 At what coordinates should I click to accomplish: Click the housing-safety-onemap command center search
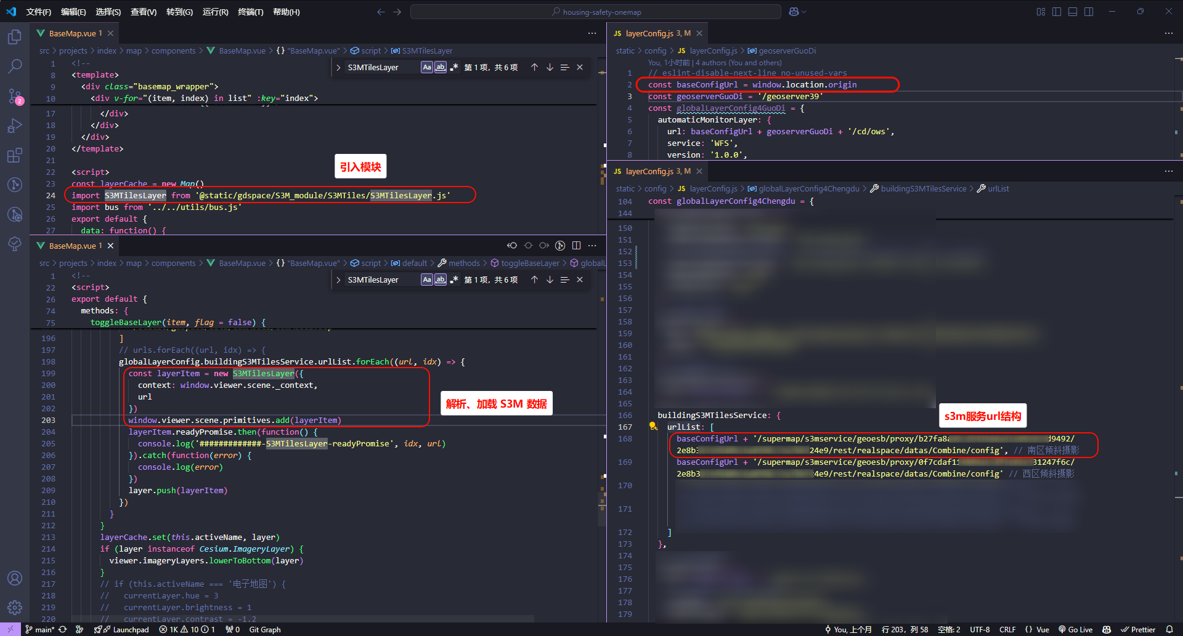tap(596, 12)
